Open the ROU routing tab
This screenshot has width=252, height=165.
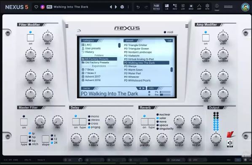point(175,7)
